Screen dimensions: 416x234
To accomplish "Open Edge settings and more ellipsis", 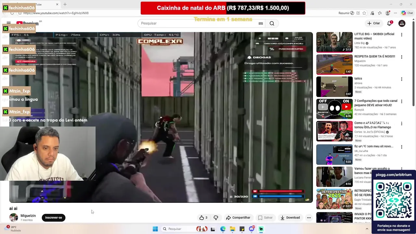I will pyautogui.click(x=395, y=13).
